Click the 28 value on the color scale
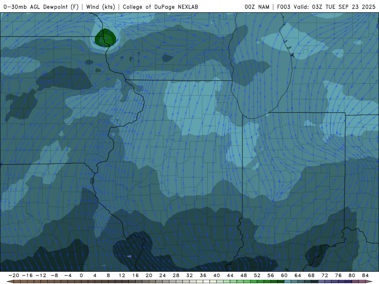Viewport: 379px width, 284px height. pos(176,275)
